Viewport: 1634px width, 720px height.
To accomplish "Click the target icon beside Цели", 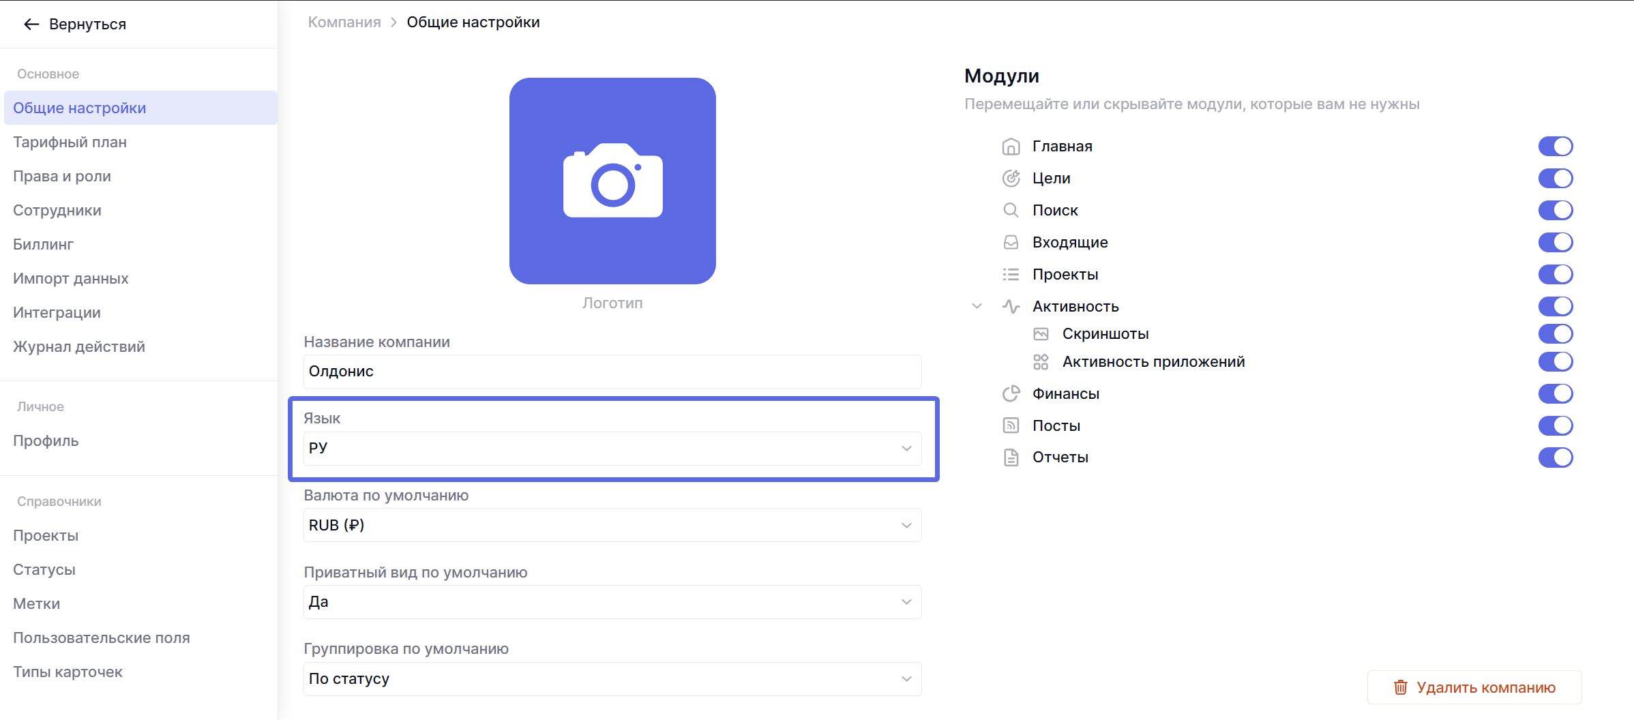I will (x=1011, y=179).
